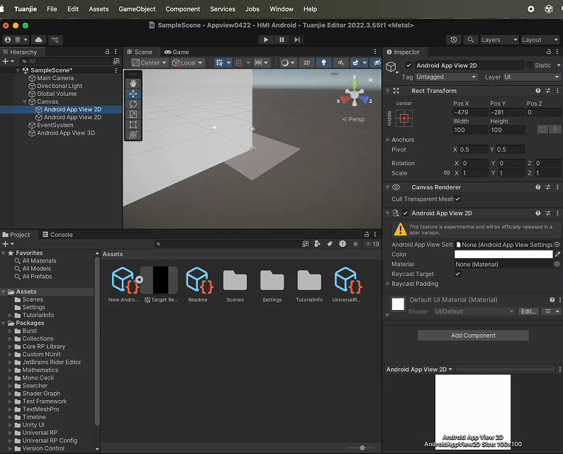Open the Window menu
This screenshot has height=454, width=563.
tap(281, 9)
